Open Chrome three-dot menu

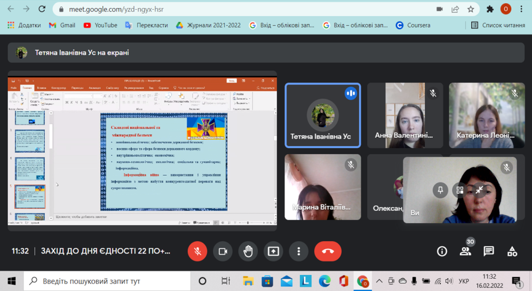521,9
